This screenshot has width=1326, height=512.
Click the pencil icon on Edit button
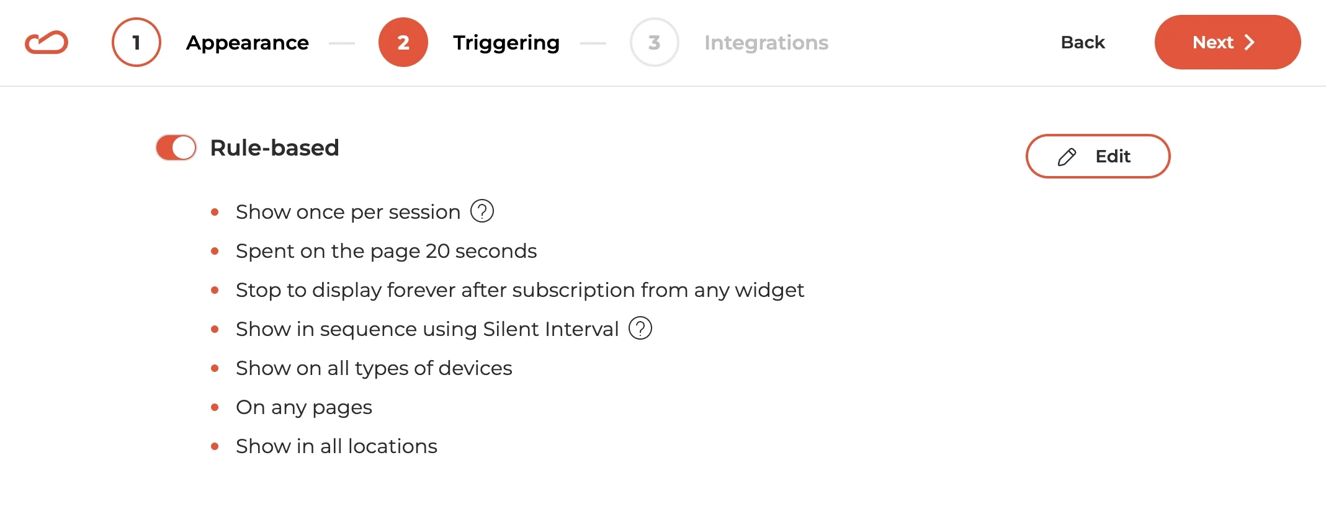click(x=1067, y=157)
